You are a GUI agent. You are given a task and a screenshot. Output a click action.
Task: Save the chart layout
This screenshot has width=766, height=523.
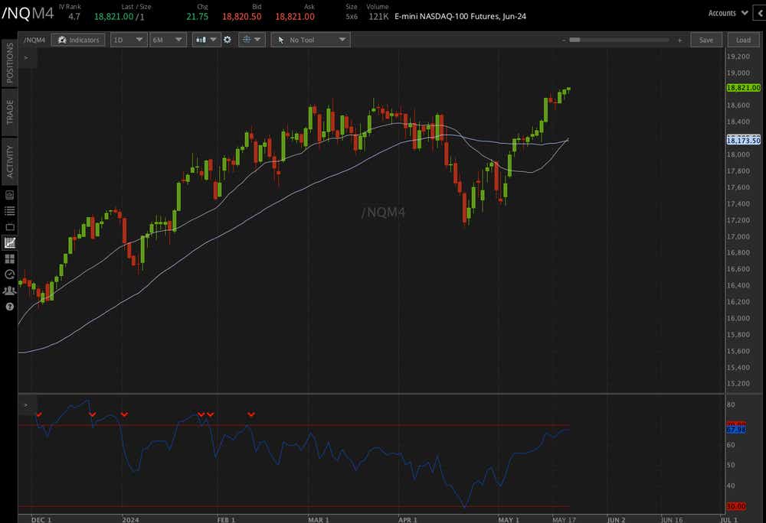pos(706,40)
